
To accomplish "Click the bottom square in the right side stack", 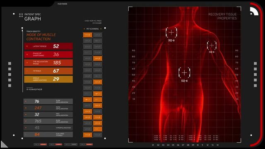I will pyautogui.click(x=255, y=86).
